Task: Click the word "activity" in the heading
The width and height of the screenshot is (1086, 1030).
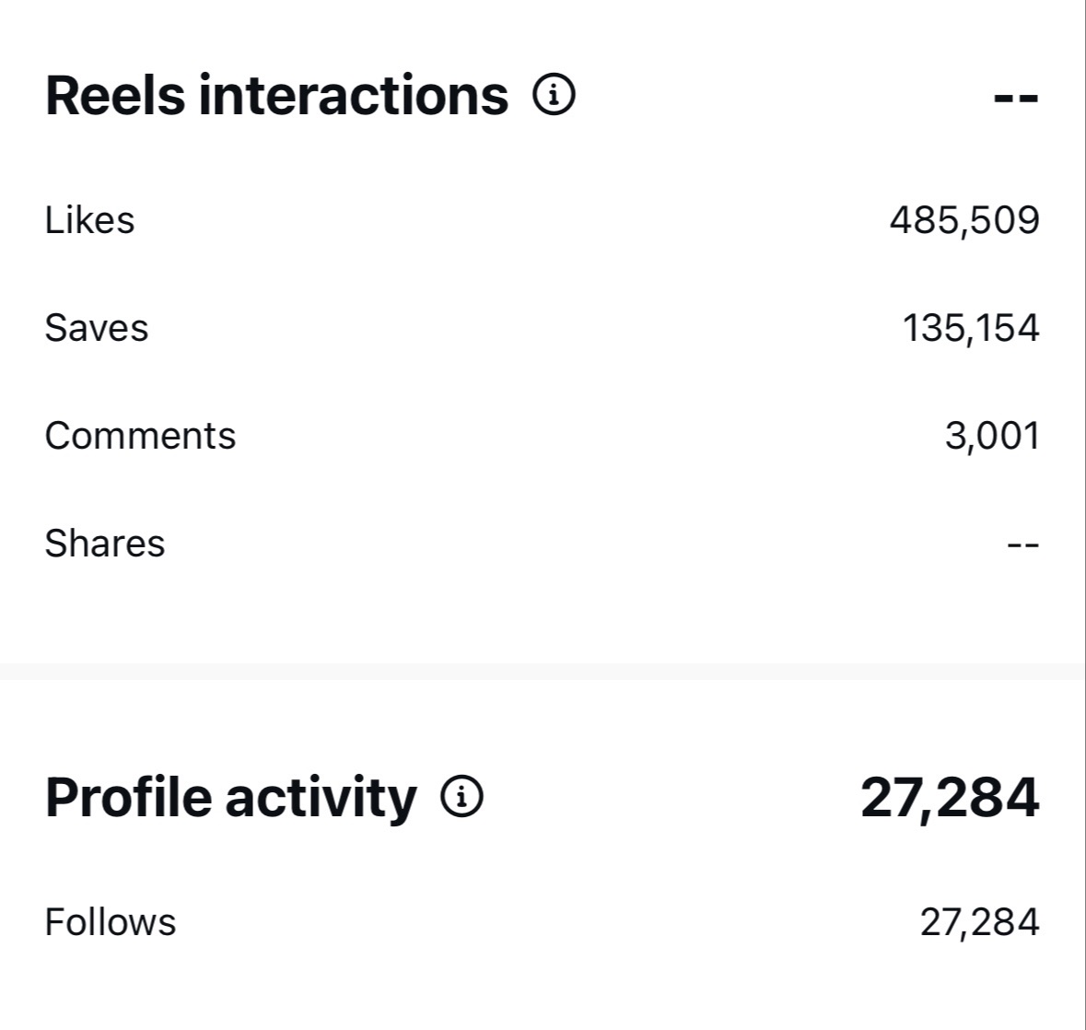Action: click(x=321, y=797)
